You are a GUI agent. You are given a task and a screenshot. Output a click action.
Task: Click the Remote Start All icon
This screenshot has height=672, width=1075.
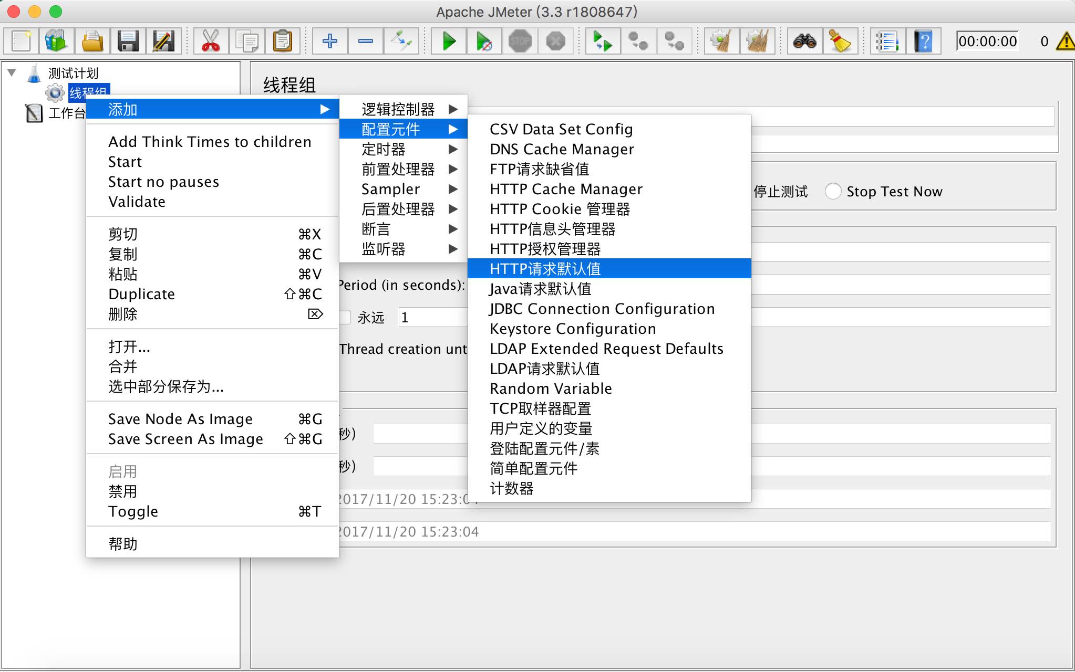point(603,41)
